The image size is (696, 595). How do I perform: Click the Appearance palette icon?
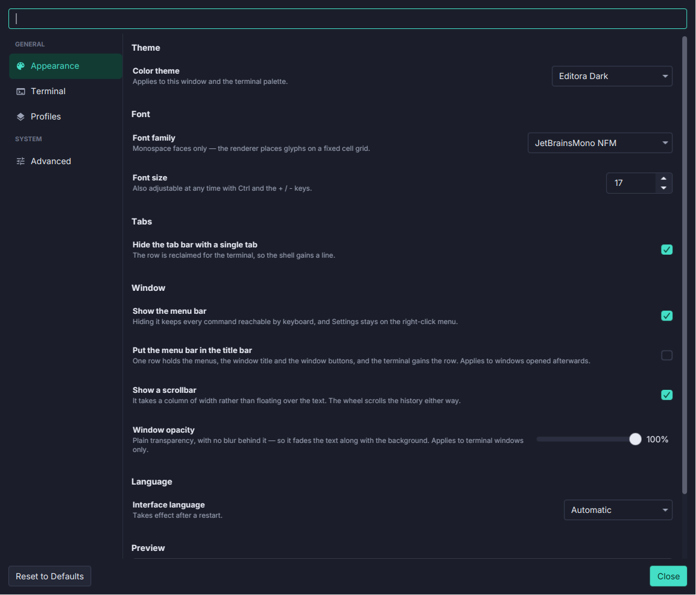[21, 66]
